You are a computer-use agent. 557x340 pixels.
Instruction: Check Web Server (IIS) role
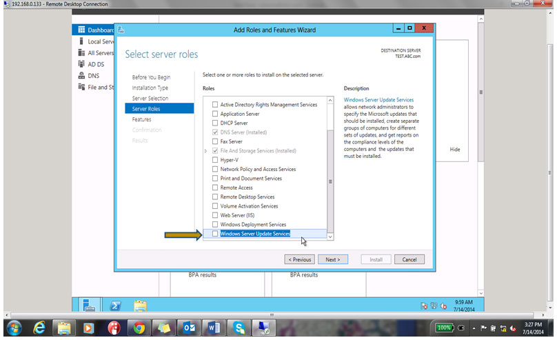point(215,215)
